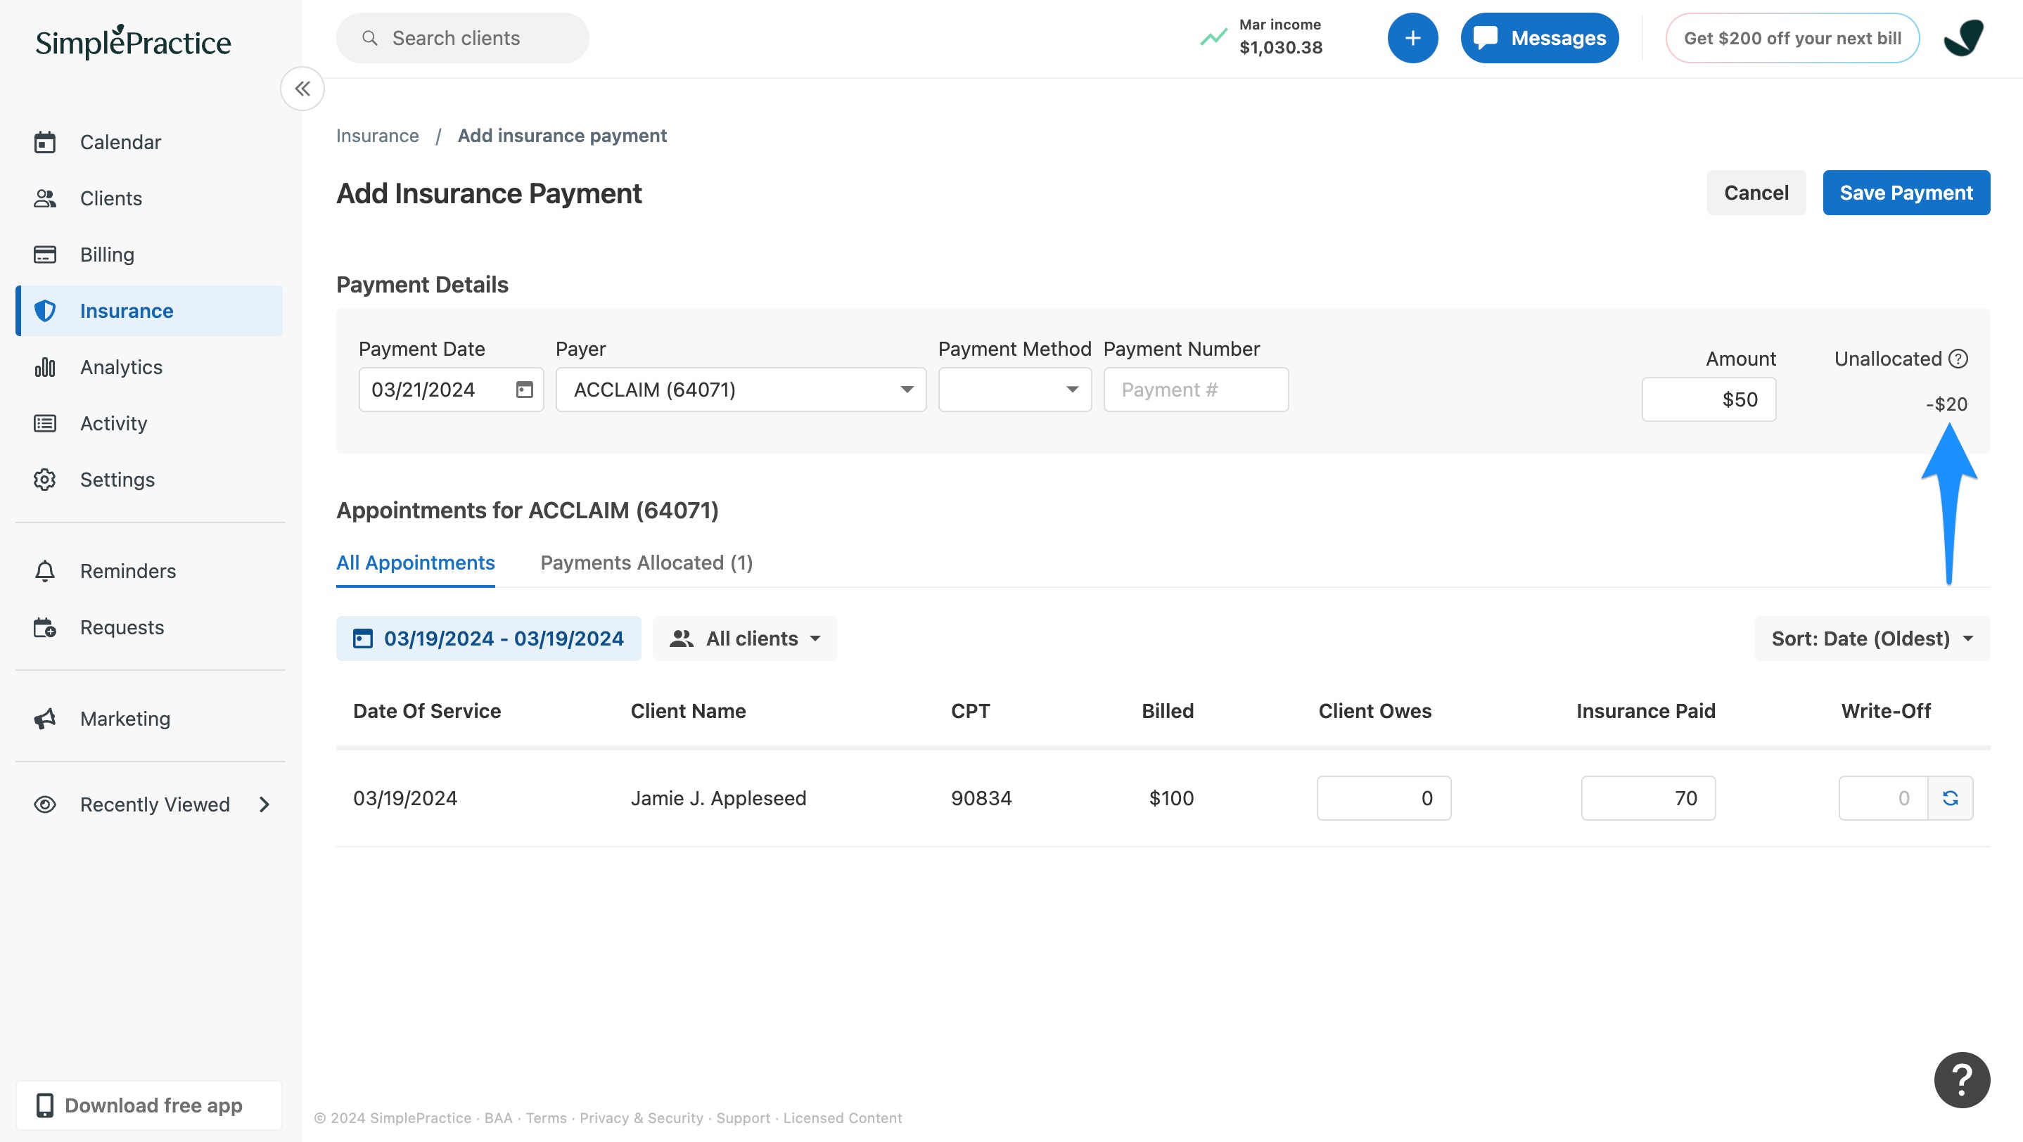Click the Insurance breadcrumb link
Screen dimensions: 2023x1142
[377, 136]
